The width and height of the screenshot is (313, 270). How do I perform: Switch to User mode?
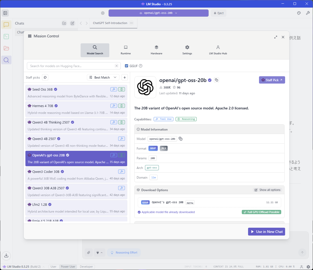[53, 267]
